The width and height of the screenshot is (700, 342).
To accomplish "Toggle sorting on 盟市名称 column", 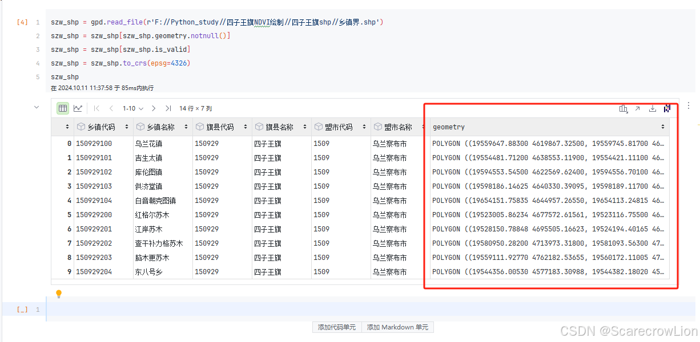I will [x=424, y=127].
